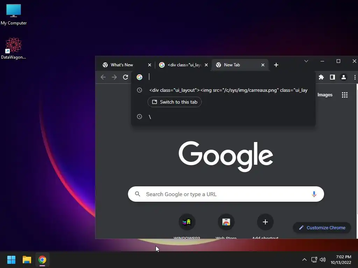Click the history clock beside backslash suggestion
The height and width of the screenshot is (268, 358).
[x=139, y=117]
